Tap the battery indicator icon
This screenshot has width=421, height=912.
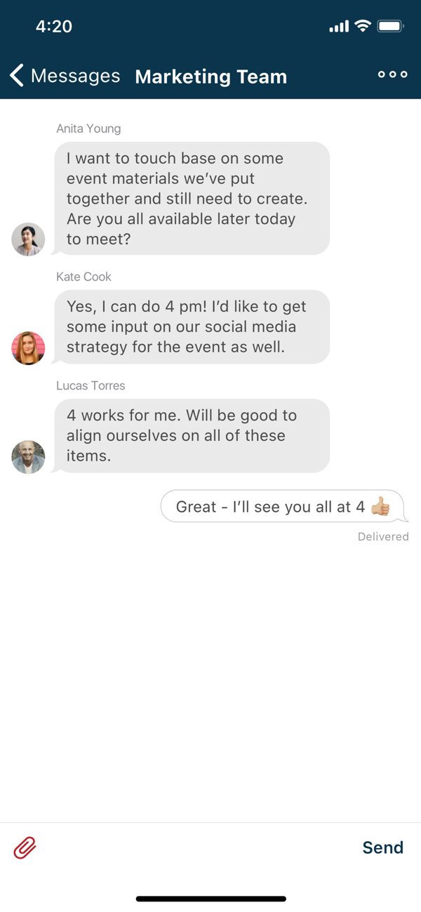tap(391, 26)
